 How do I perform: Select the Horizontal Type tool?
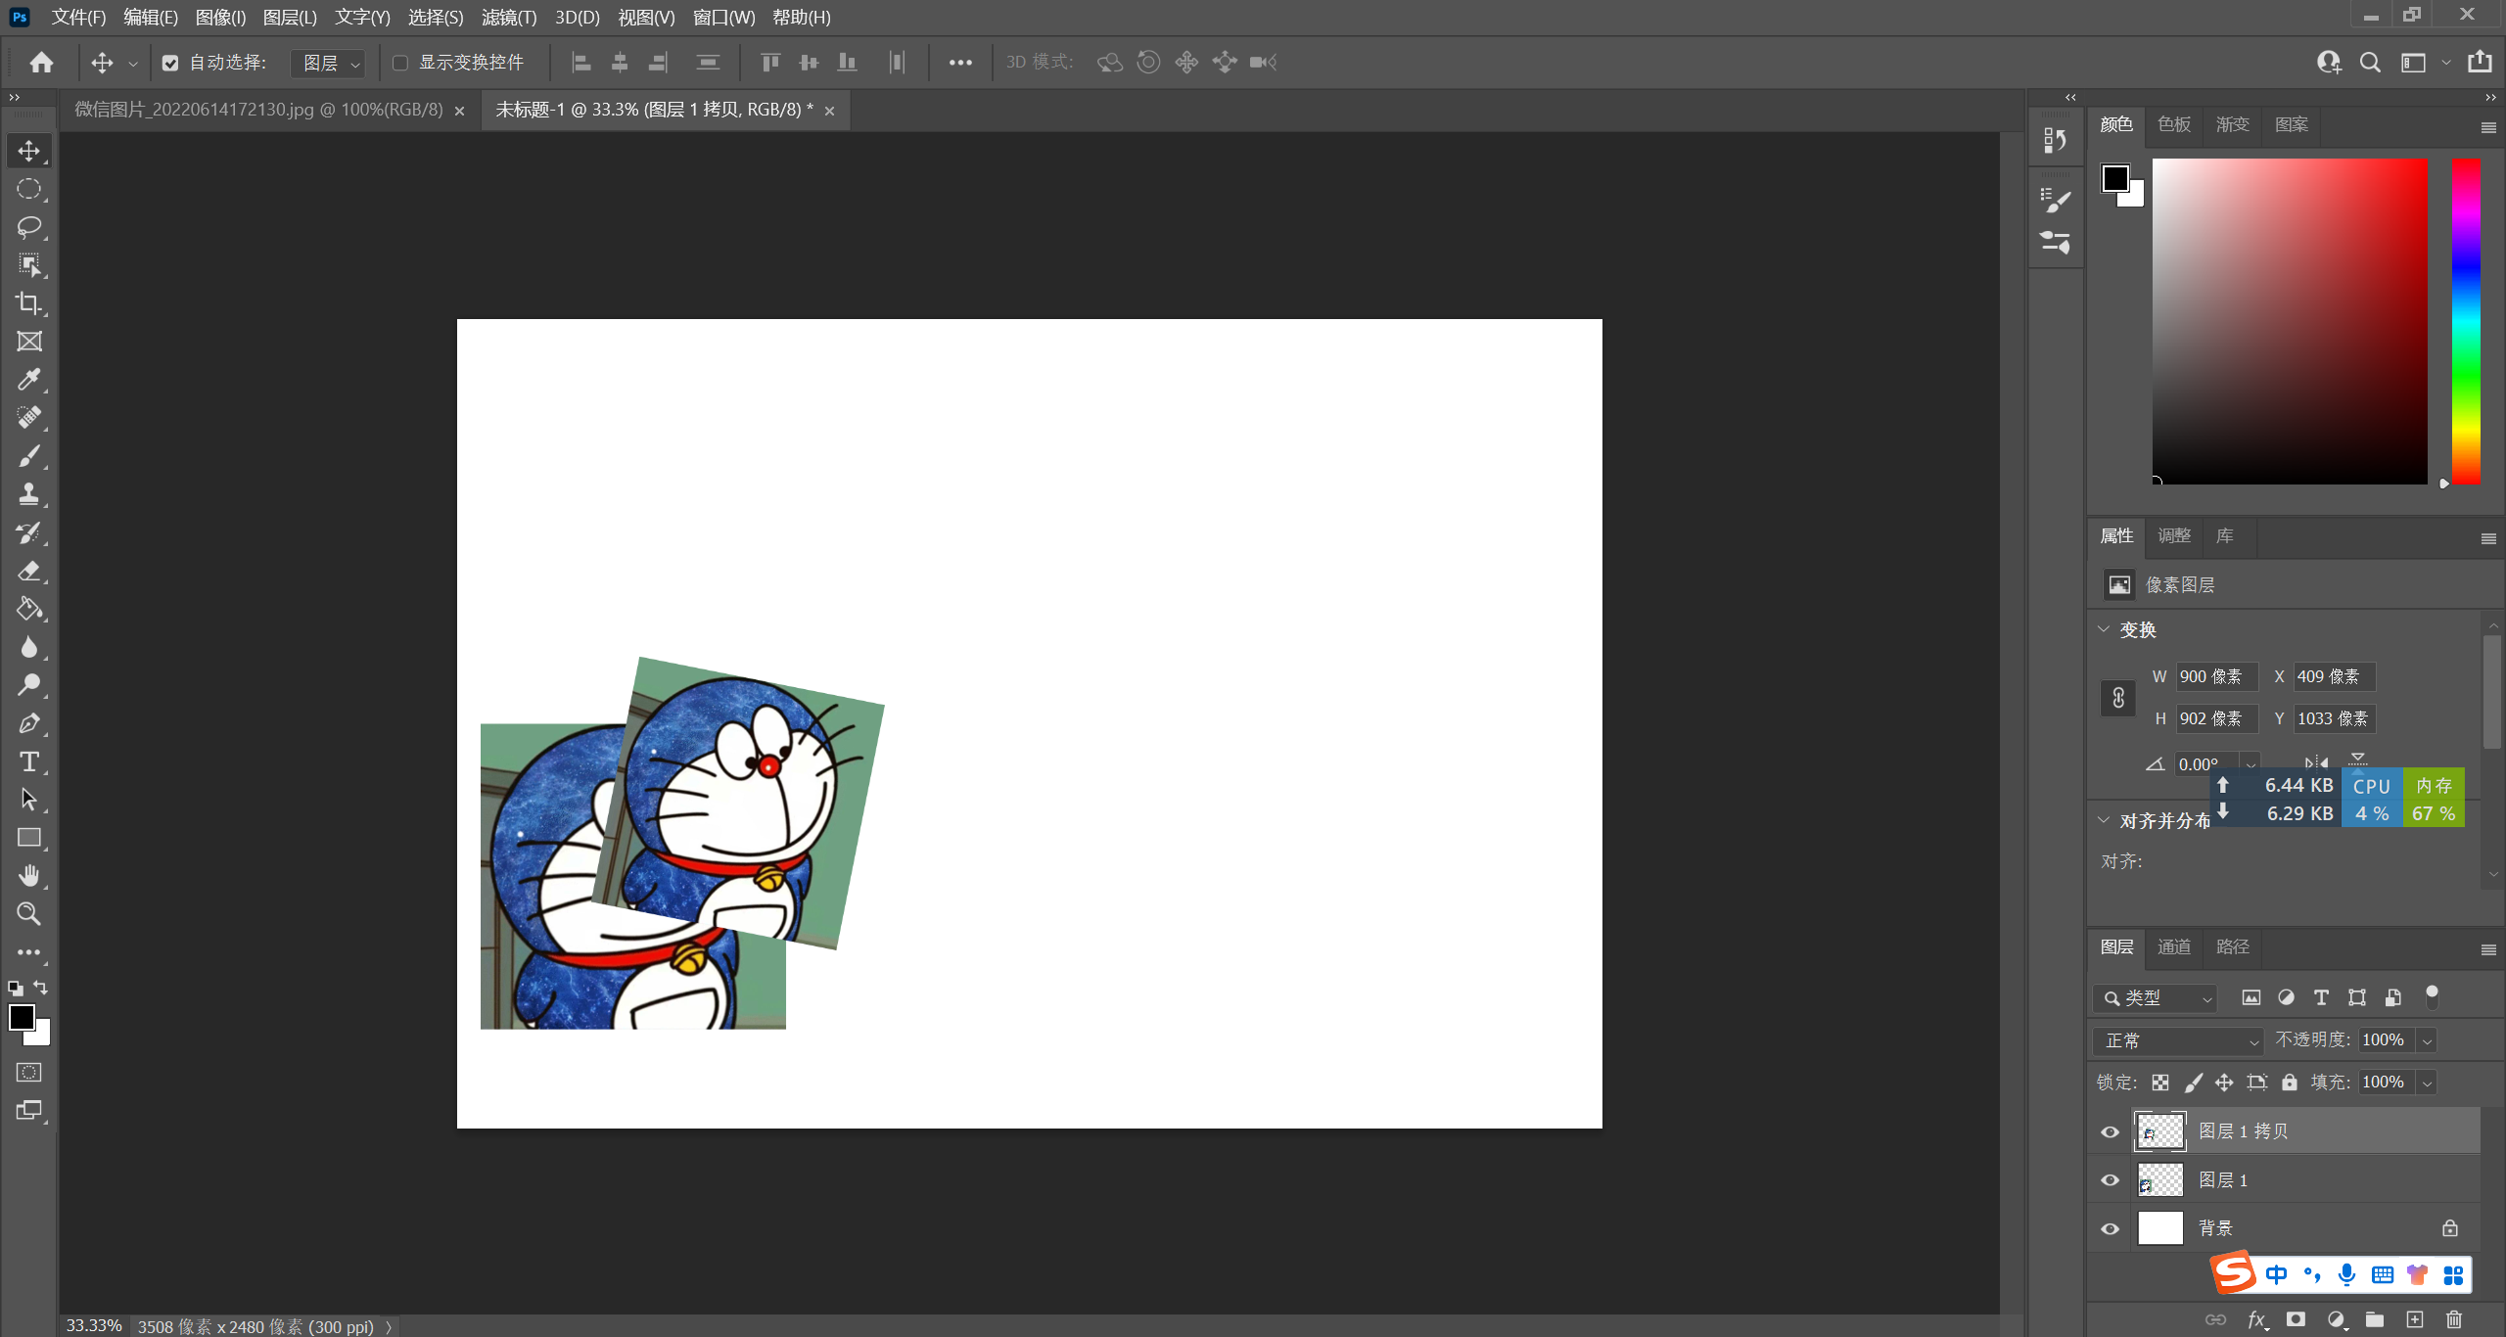tap(28, 761)
